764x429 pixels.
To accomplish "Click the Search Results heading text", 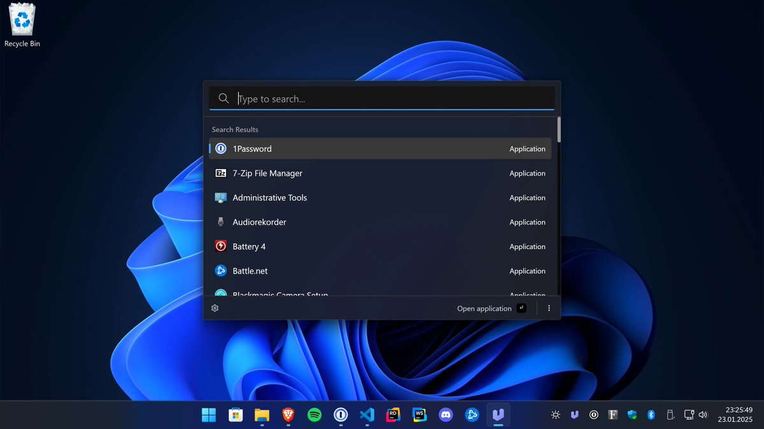I will [235, 129].
